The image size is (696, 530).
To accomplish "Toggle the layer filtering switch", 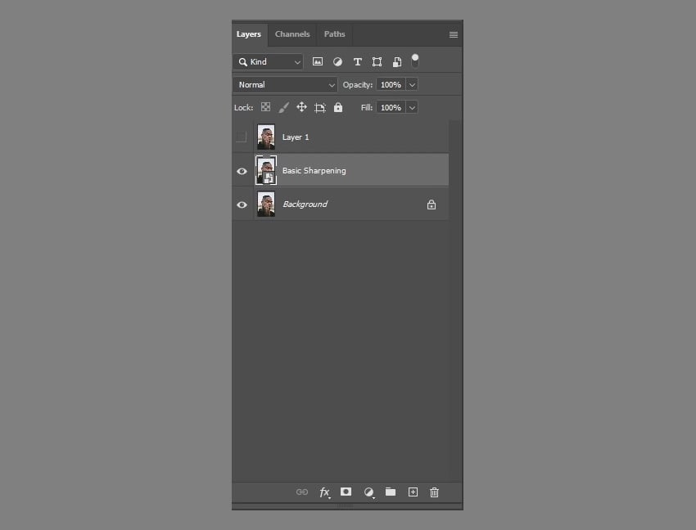I will tap(415, 61).
